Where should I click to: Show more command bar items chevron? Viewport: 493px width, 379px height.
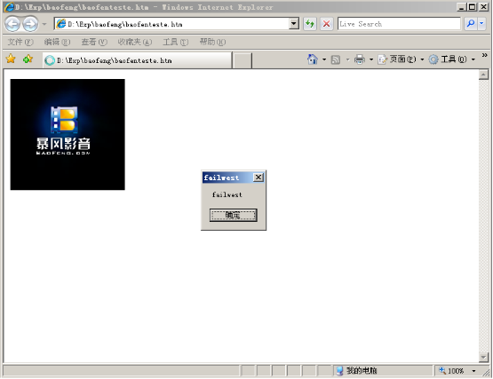click(x=484, y=55)
